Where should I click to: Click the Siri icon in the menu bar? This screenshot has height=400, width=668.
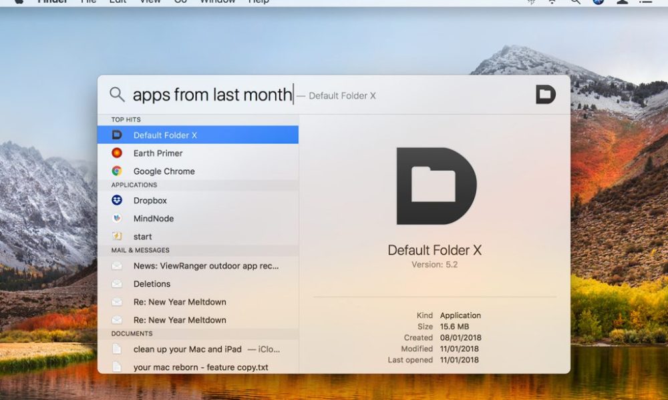click(x=598, y=2)
